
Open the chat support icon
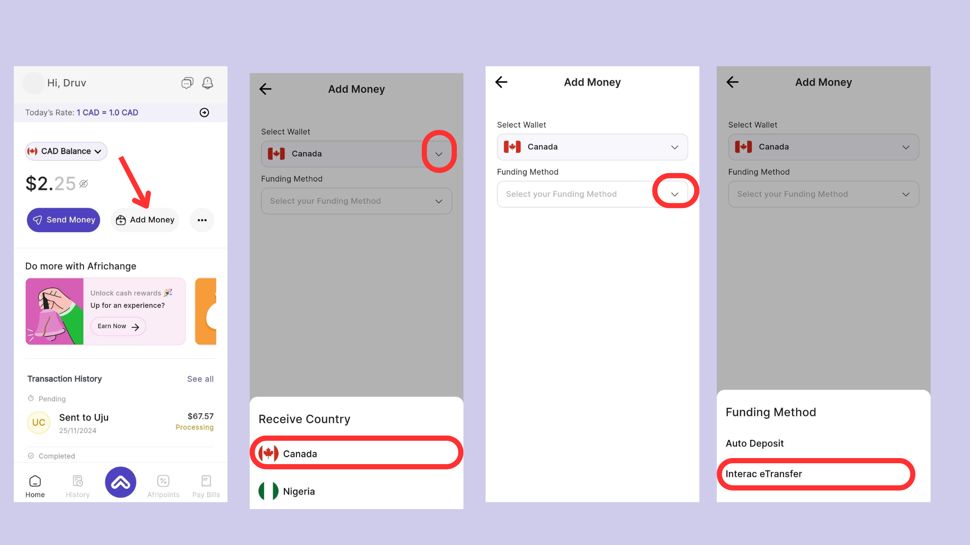click(x=187, y=83)
